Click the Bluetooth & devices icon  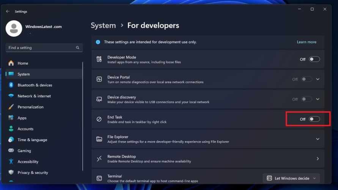tap(11, 85)
